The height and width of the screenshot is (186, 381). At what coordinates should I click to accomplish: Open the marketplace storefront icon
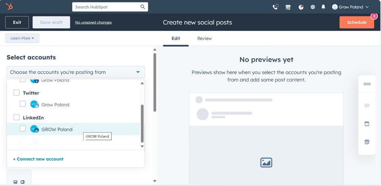click(x=288, y=7)
